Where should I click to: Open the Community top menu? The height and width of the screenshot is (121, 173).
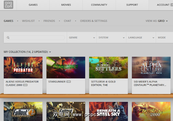click(x=99, y=5)
